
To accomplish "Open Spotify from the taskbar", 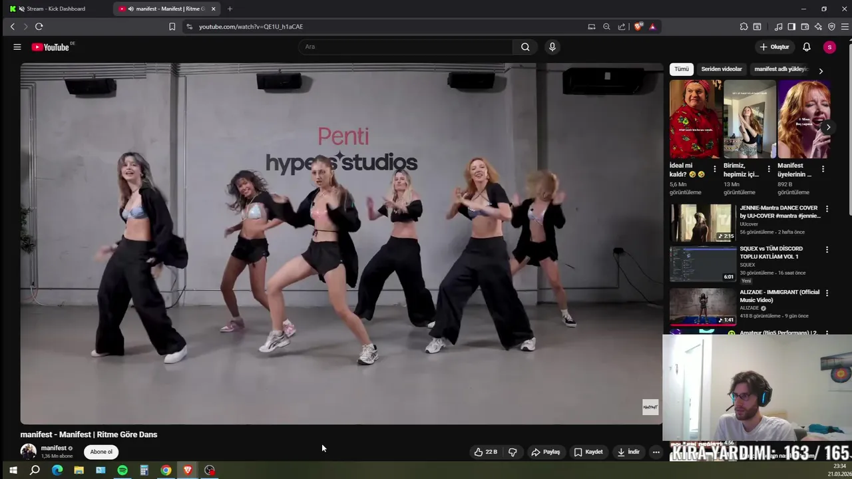I will click(122, 470).
